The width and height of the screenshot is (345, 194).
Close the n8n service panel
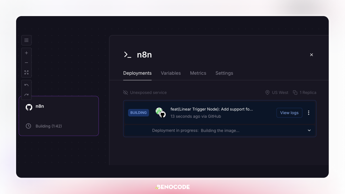(x=311, y=55)
